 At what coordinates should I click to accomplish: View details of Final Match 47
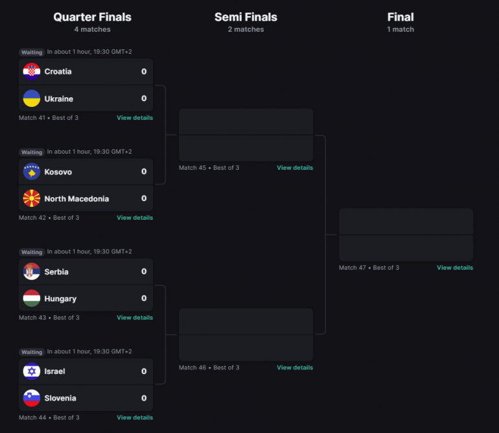click(455, 268)
